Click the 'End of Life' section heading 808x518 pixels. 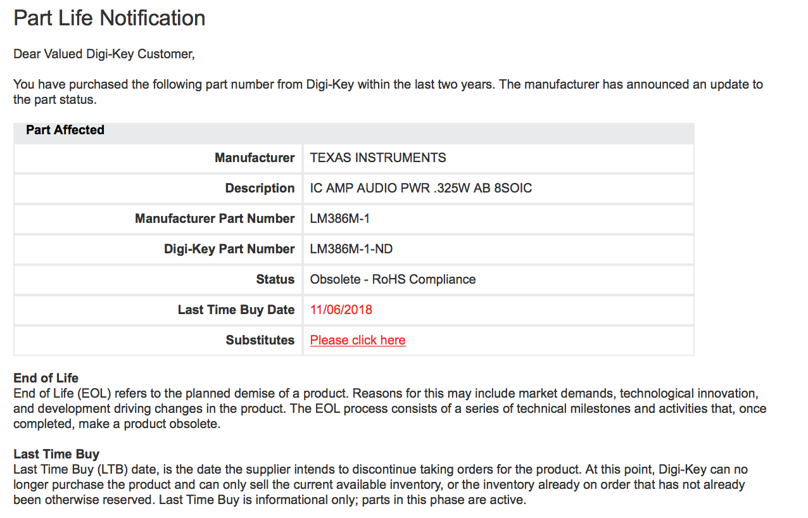pos(46,378)
